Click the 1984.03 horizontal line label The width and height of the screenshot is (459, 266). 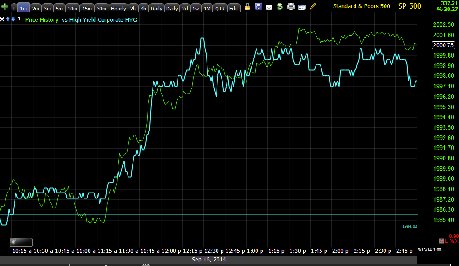410,226
